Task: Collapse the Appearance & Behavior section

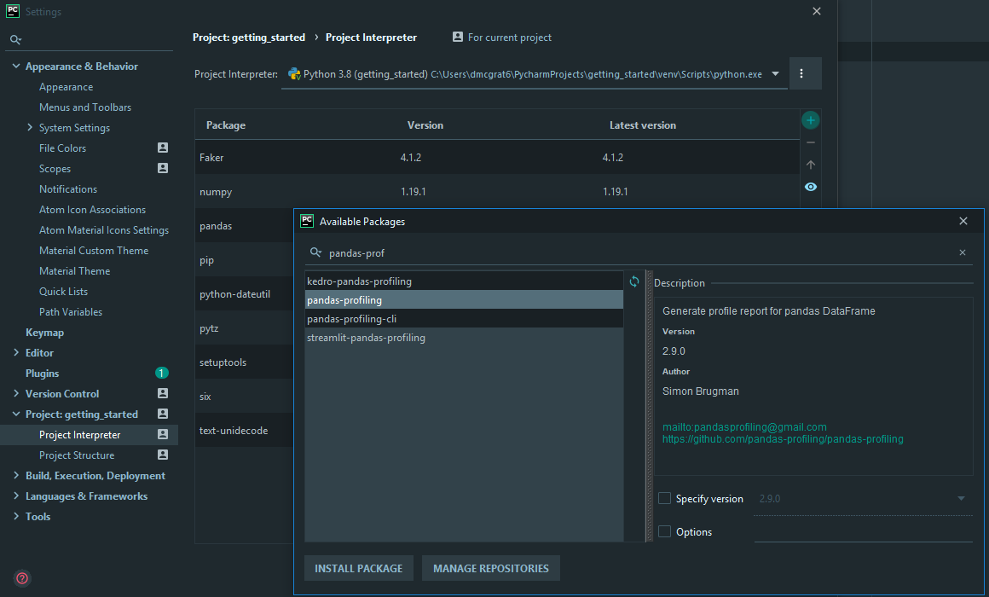Action: pos(16,67)
